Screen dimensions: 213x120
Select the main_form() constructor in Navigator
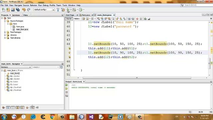15,73
